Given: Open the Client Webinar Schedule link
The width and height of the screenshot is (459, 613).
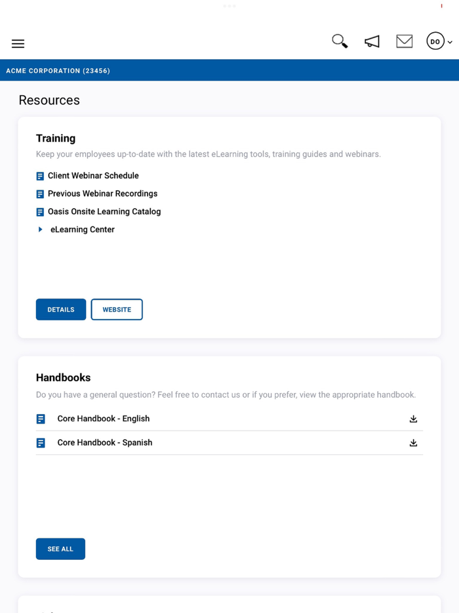Looking at the screenshot, I should [92, 175].
